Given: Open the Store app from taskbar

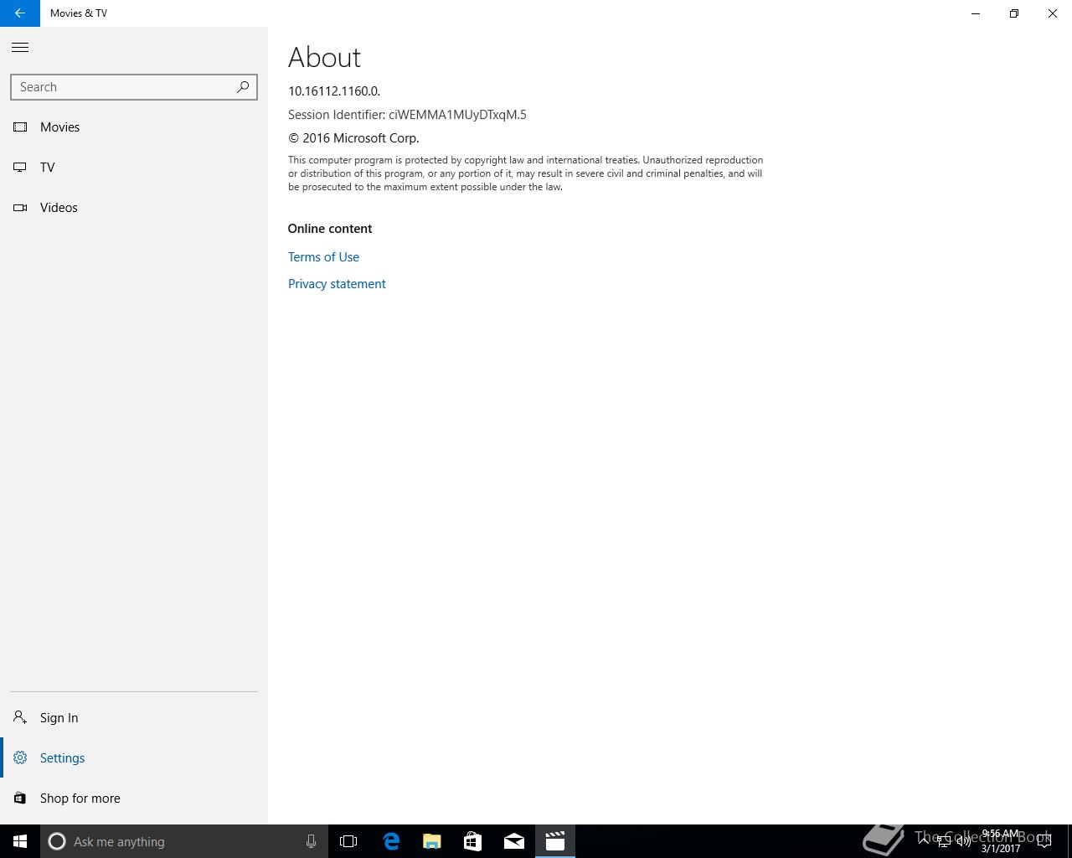Looking at the screenshot, I should coord(473,841).
